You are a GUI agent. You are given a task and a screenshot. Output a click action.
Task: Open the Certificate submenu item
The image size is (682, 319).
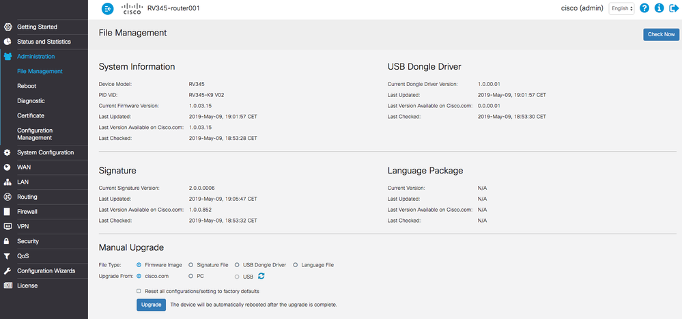coord(31,115)
